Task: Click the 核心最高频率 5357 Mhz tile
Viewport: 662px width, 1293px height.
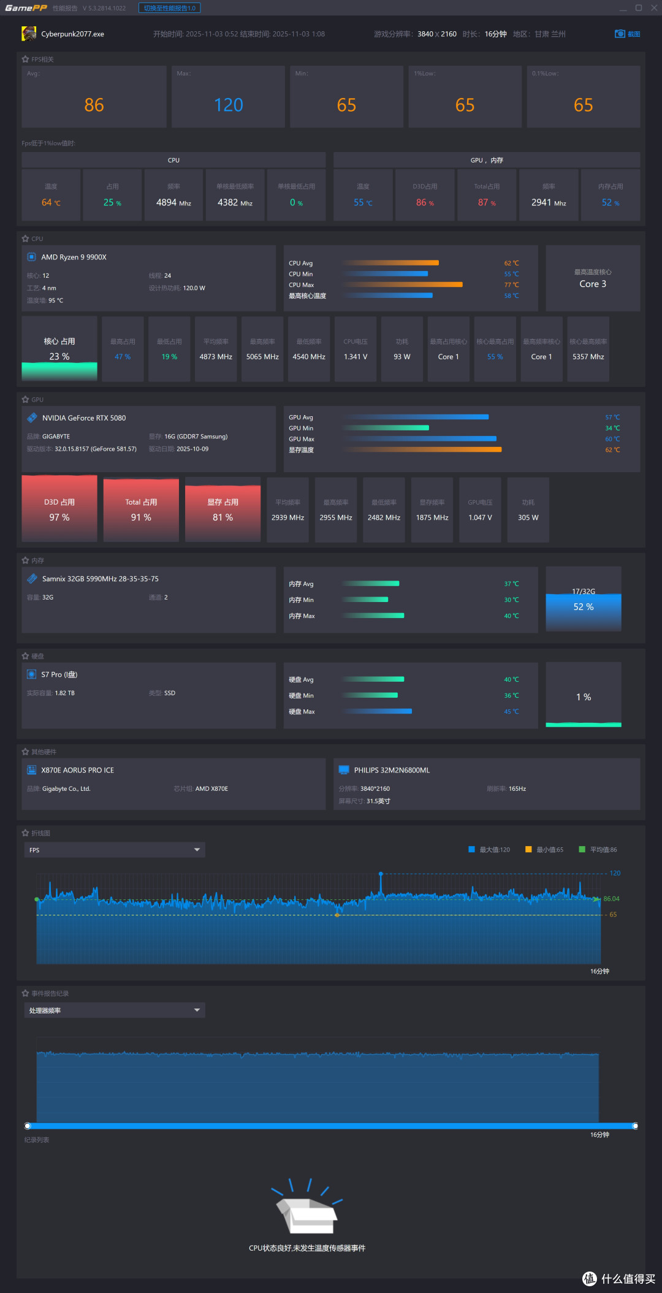Action: pyautogui.click(x=588, y=349)
